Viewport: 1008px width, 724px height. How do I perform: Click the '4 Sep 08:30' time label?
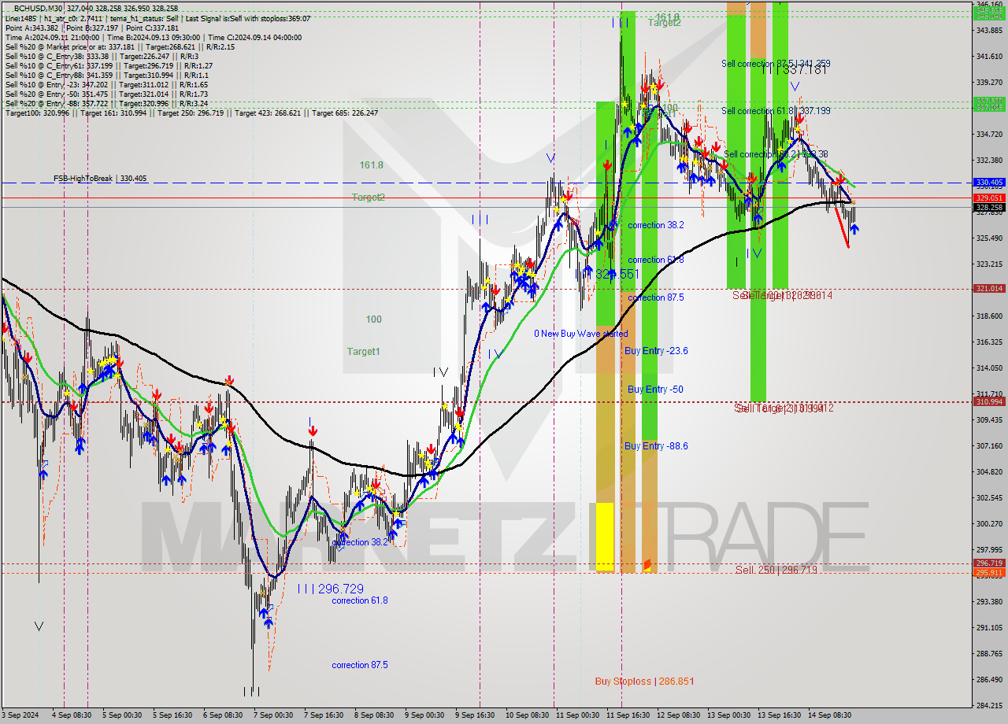pyautogui.click(x=70, y=715)
